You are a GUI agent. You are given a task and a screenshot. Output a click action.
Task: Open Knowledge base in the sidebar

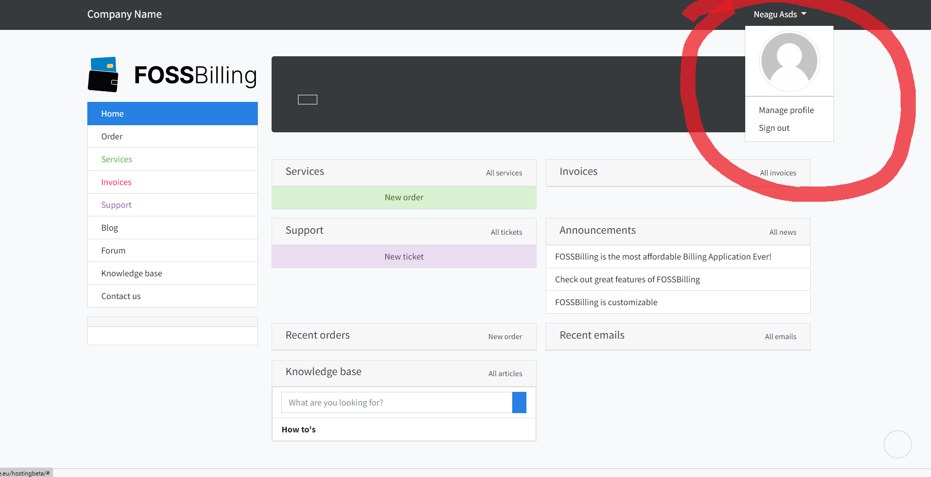[173, 273]
